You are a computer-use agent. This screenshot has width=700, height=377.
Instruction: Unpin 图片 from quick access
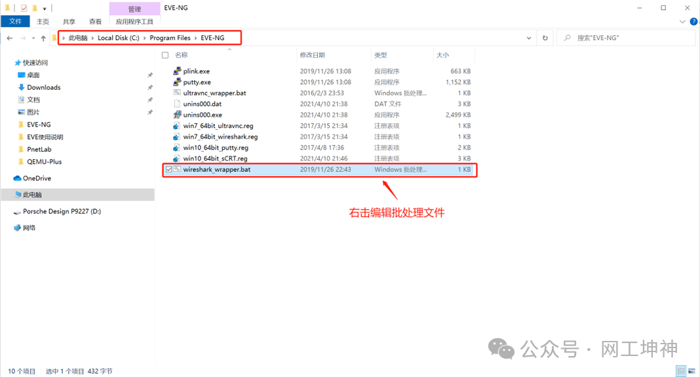point(150,112)
